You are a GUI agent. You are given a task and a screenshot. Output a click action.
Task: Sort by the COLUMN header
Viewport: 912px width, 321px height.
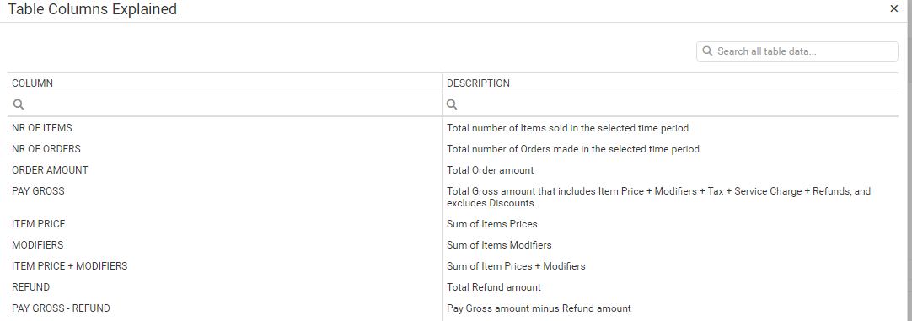pyautogui.click(x=33, y=83)
